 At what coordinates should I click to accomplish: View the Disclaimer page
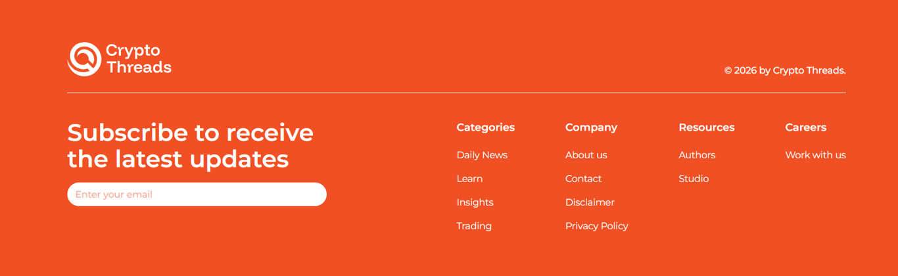(x=590, y=202)
